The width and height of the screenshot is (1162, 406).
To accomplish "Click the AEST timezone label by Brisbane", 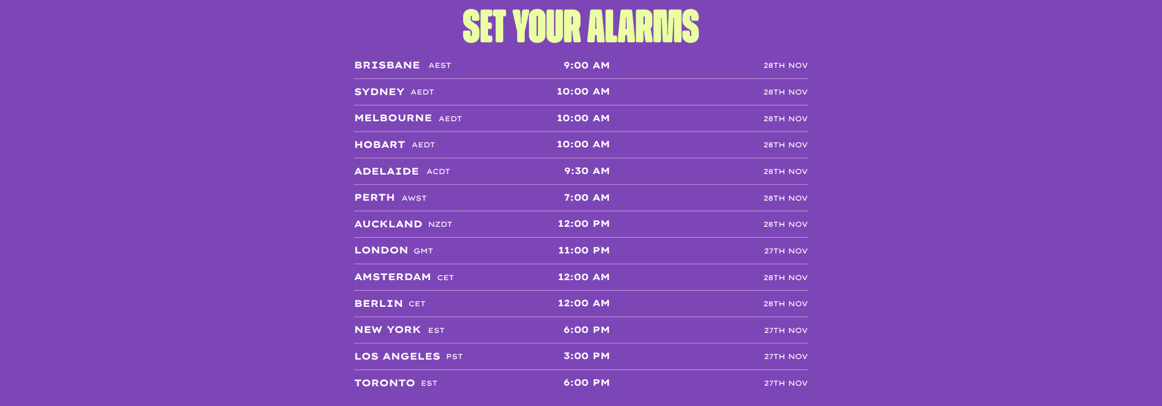I will click(440, 66).
